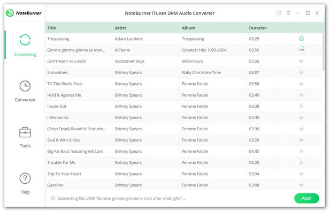
Task: Open the Help tab
Action: (x=25, y=183)
